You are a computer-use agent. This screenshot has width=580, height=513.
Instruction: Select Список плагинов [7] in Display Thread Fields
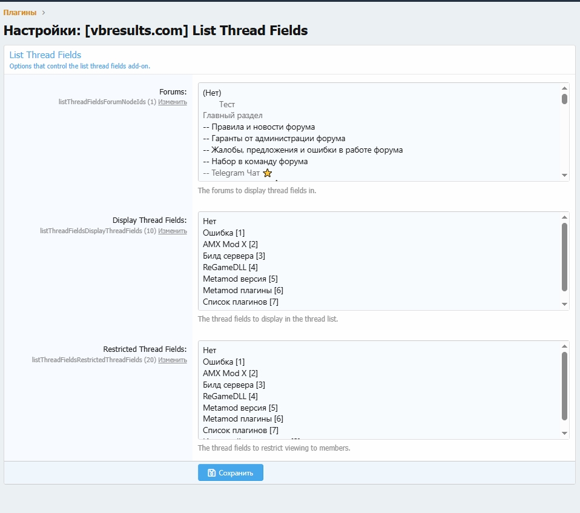click(240, 302)
